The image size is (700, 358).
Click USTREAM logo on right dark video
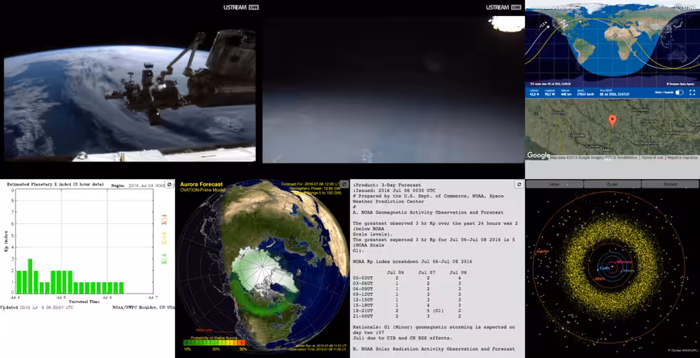503,7
